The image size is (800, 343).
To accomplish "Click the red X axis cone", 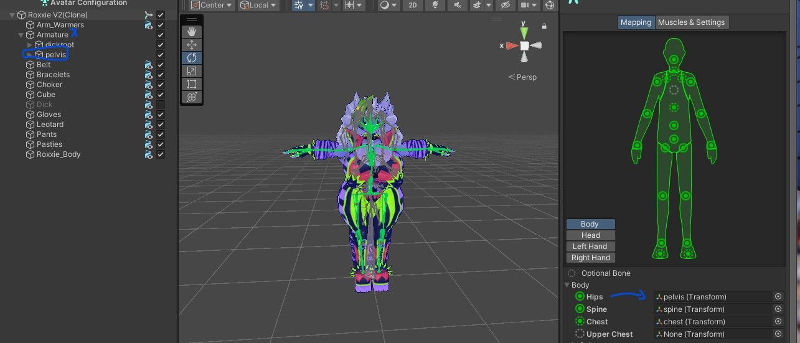I will click(x=512, y=45).
